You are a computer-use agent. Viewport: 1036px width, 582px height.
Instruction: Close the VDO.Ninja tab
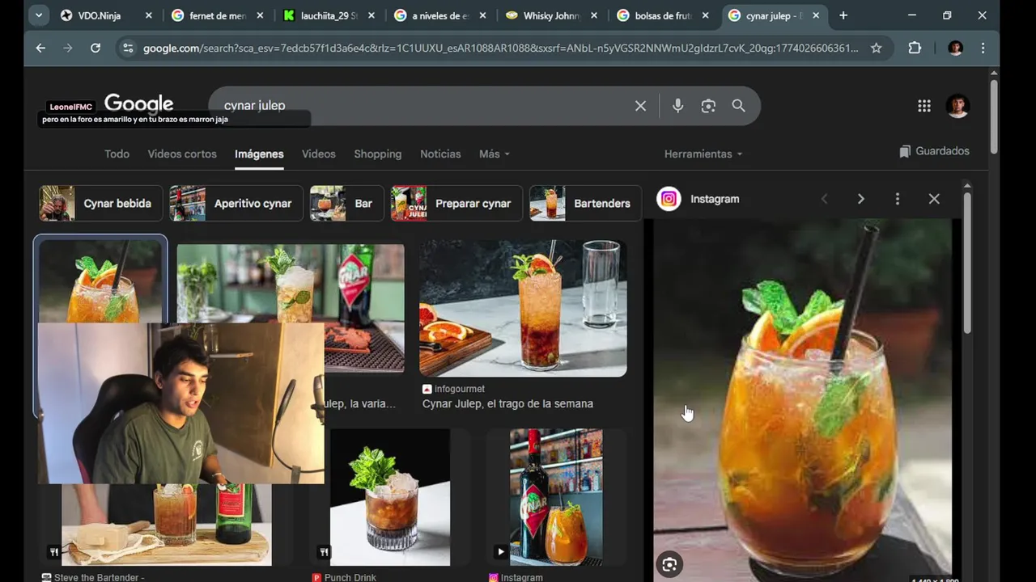pyautogui.click(x=148, y=15)
